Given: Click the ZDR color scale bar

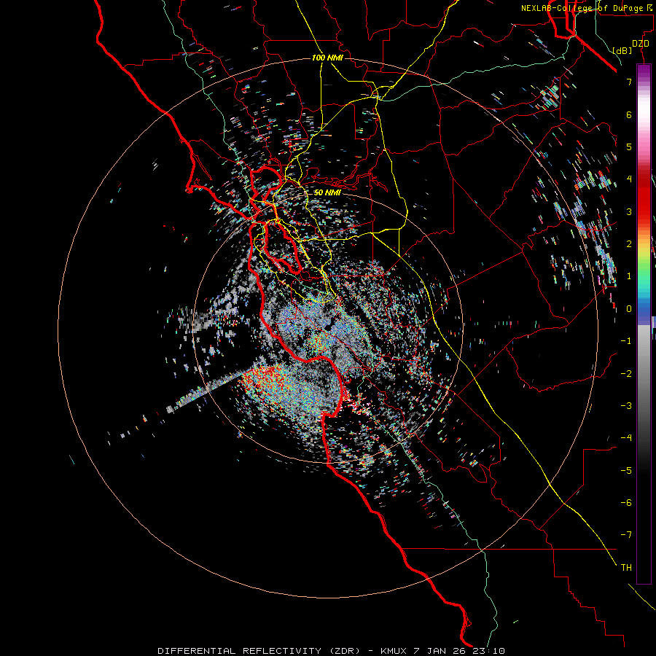Looking at the screenshot, I should tap(644, 324).
